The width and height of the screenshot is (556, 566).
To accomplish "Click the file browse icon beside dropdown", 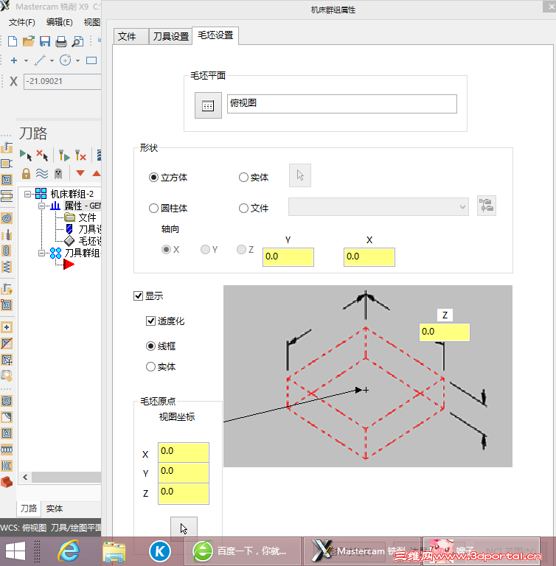I will [x=486, y=206].
